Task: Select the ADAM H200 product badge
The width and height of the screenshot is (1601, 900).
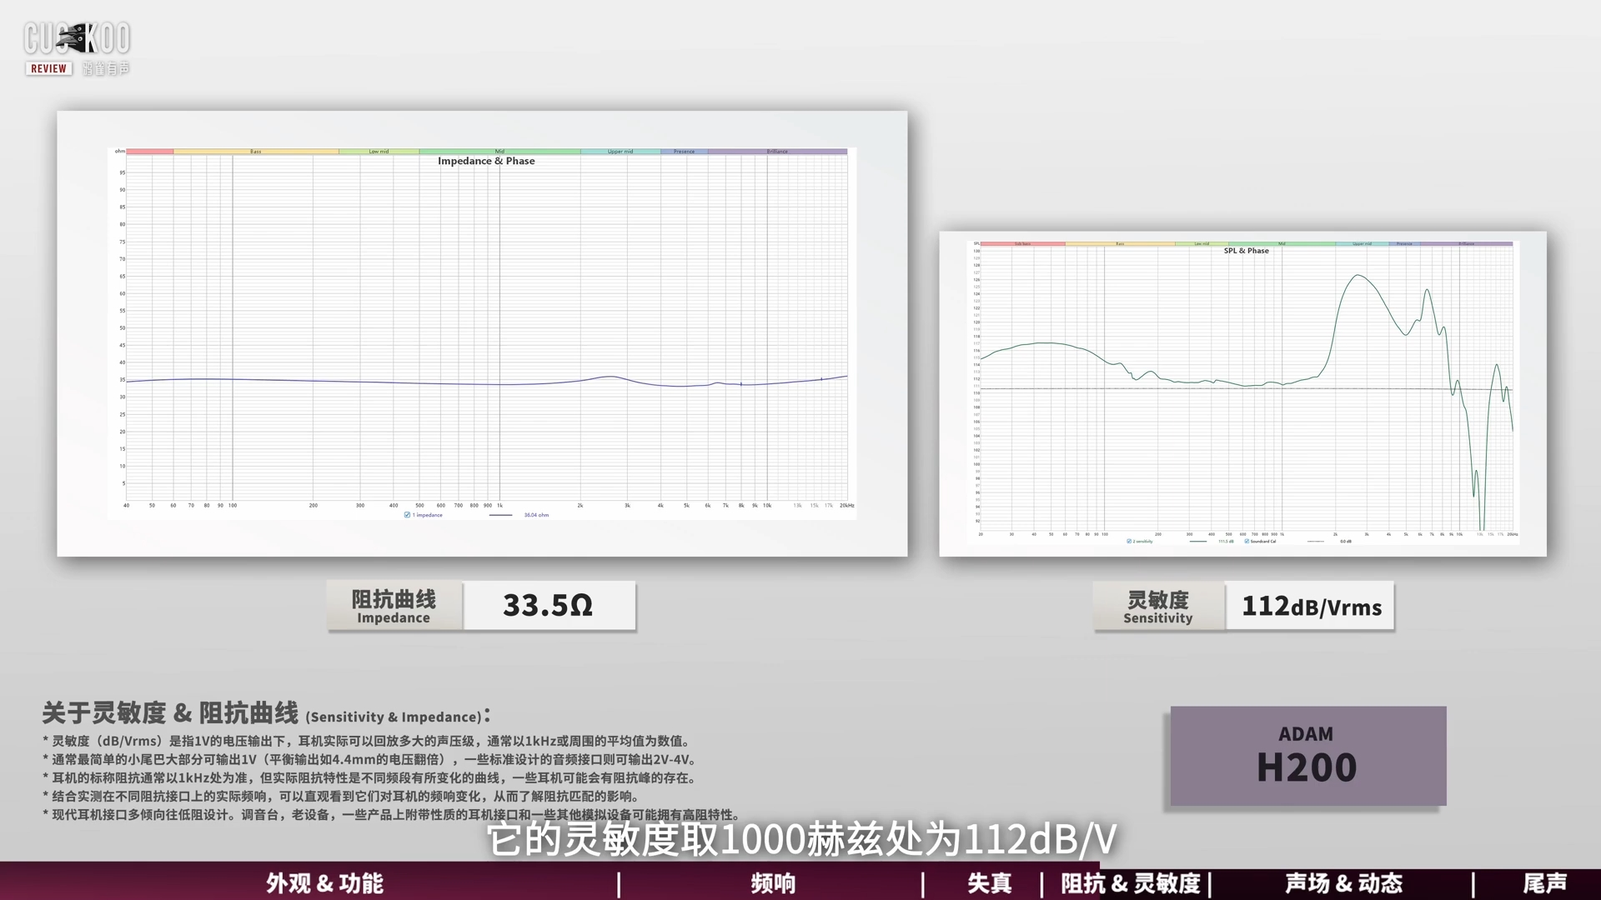Action: [x=1307, y=756]
